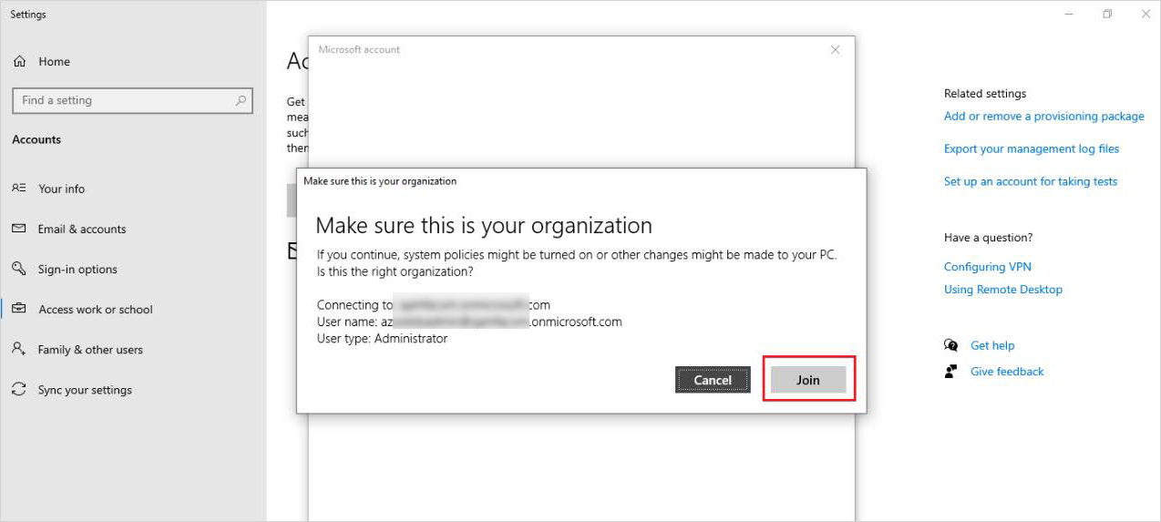
Task: Open Set up an account for taking tests
Action: coord(1030,181)
